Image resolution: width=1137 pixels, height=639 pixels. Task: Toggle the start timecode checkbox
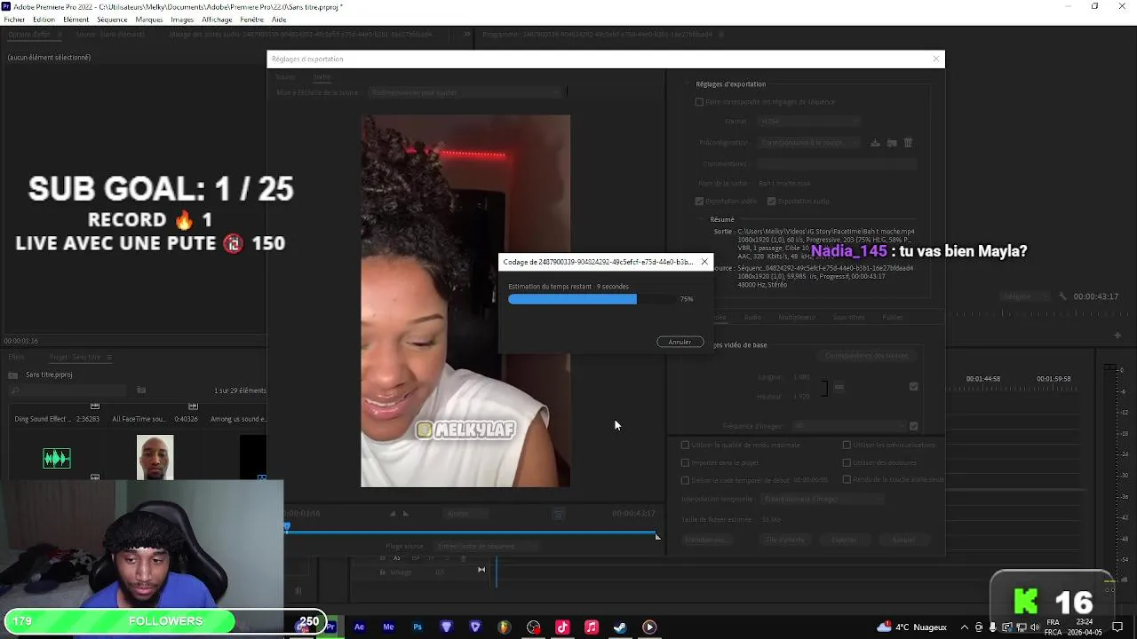(685, 480)
